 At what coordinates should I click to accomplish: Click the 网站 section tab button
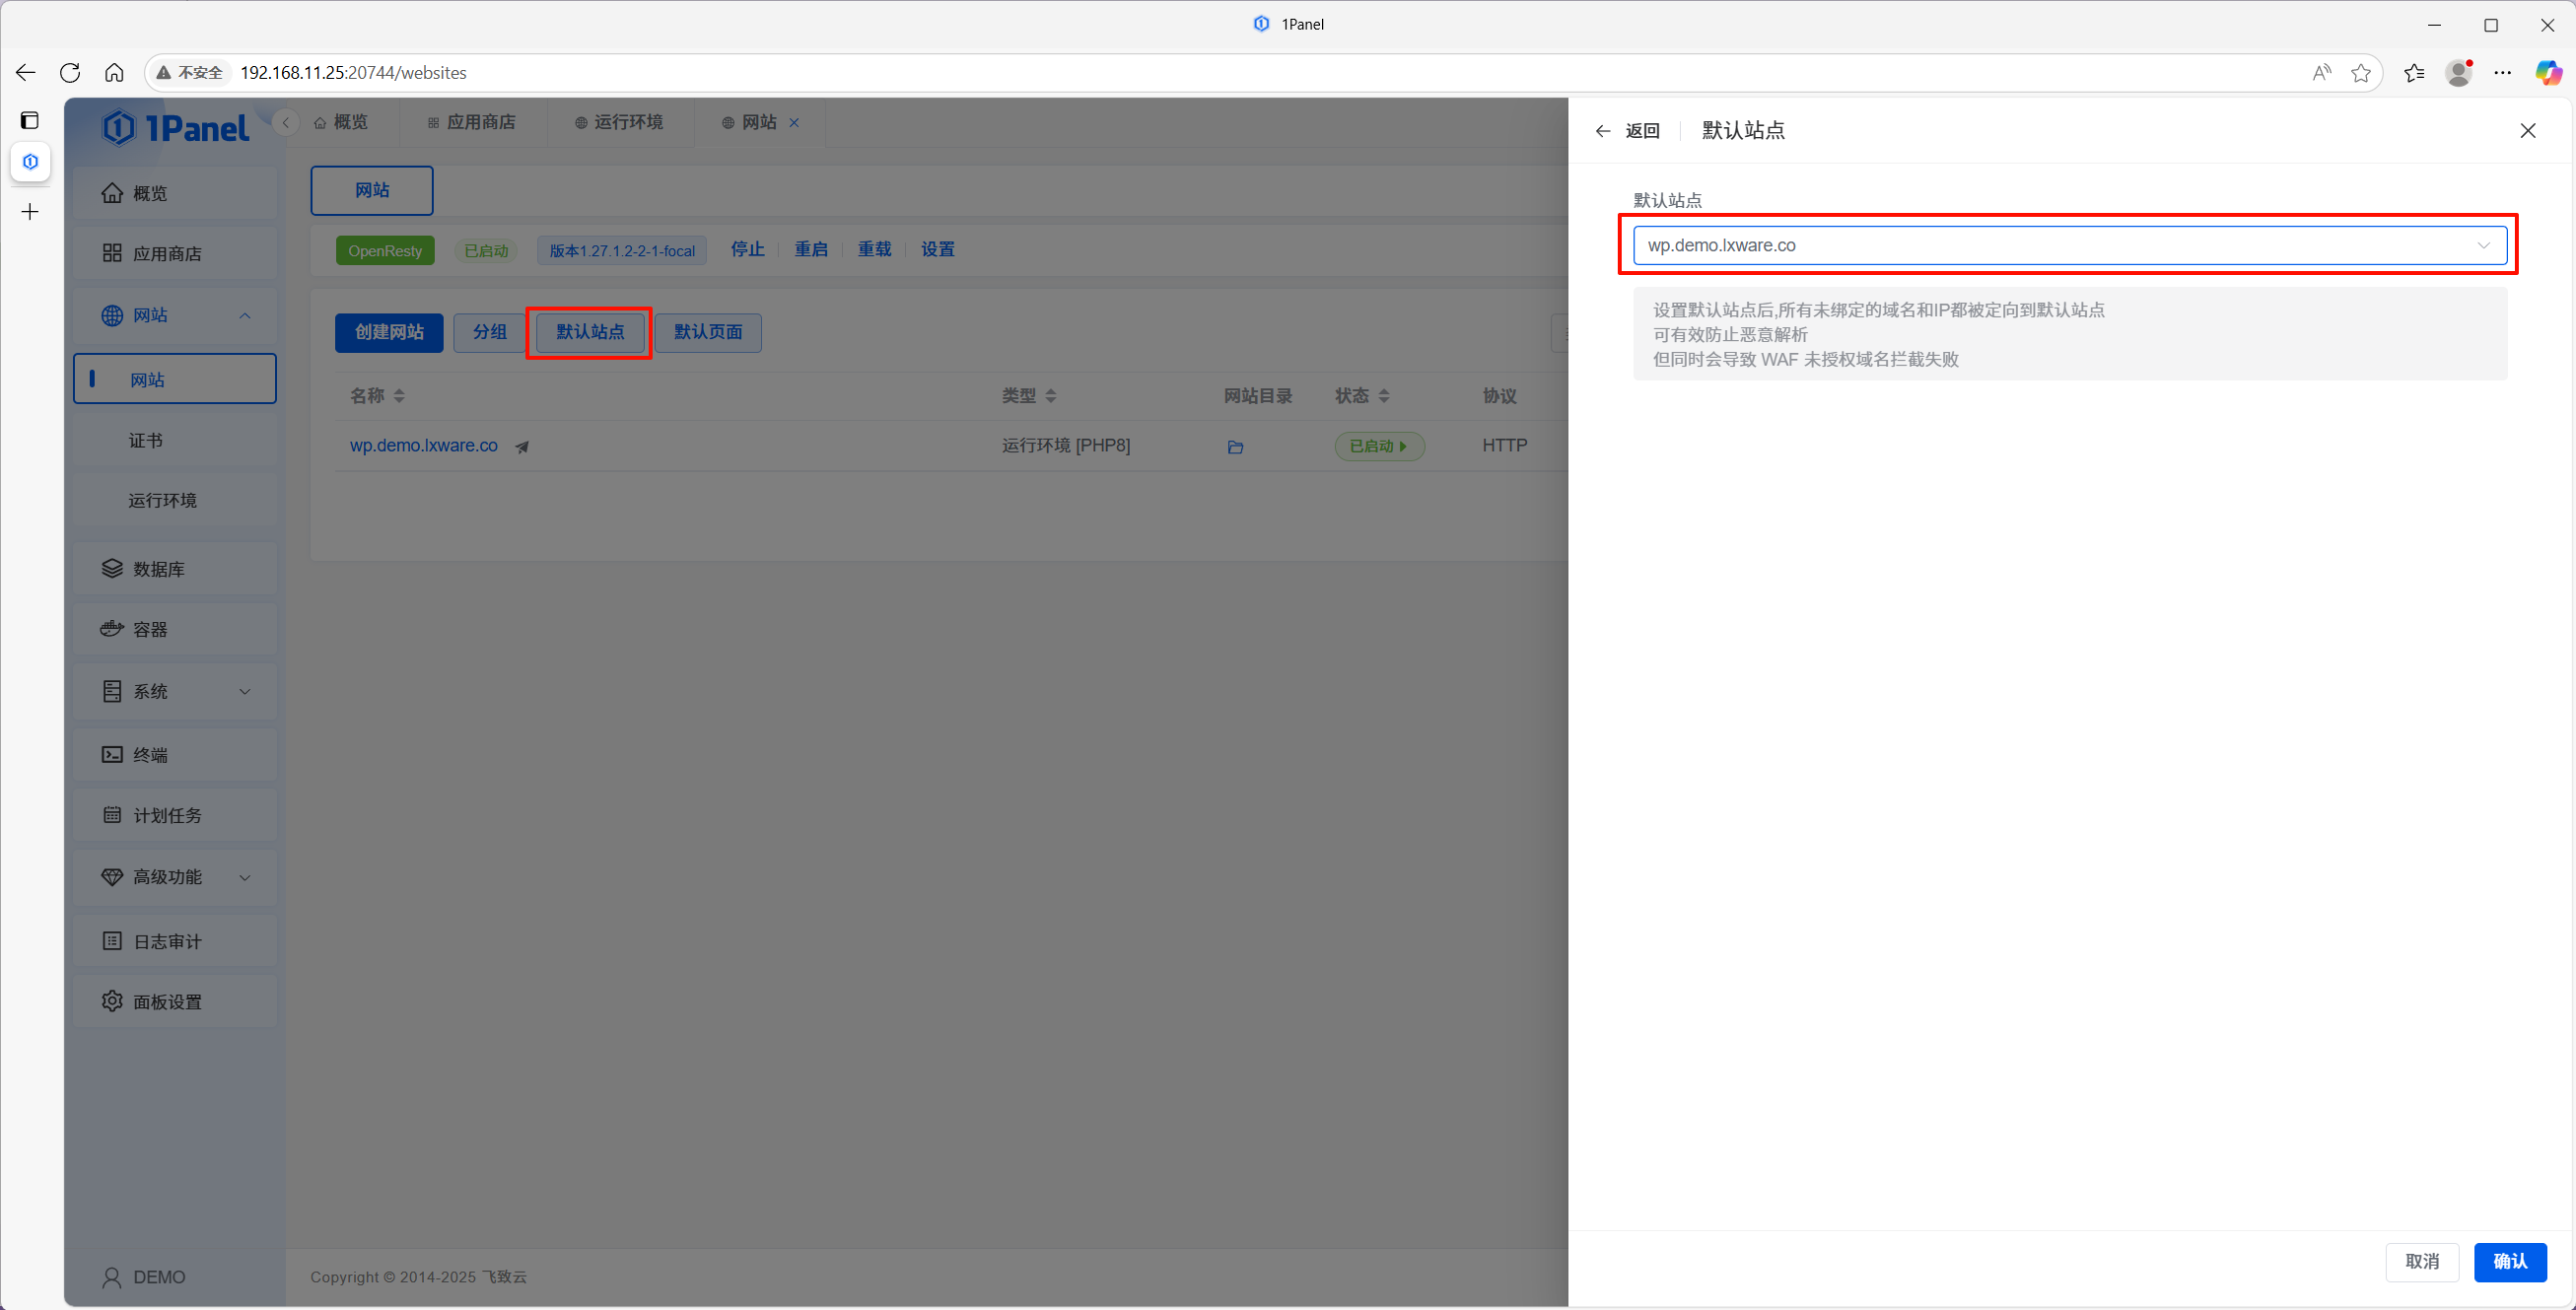372,190
